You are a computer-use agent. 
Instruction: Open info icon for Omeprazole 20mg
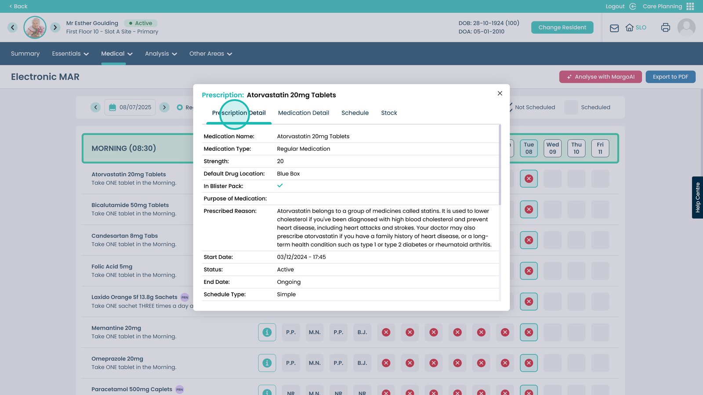pyautogui.click(x=267, y=363)
